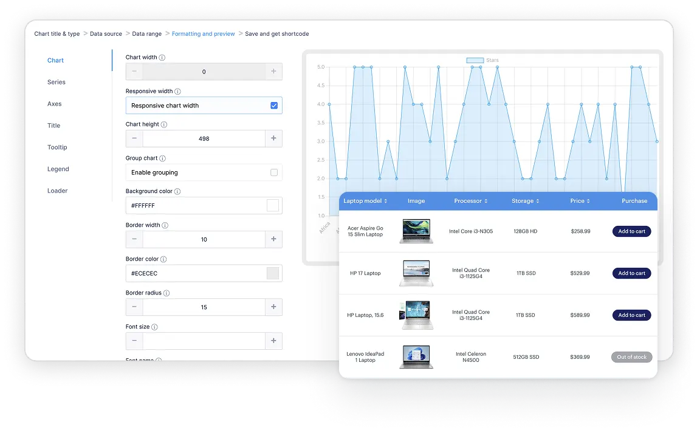Image resolution: width=700 pixels, height=436 pixels.
Task: Click the Chart height info icon
Action: (x=164, y=124)
